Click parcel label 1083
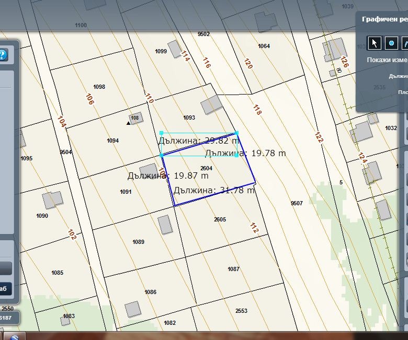The image size is (408, 340). [69, 316]
